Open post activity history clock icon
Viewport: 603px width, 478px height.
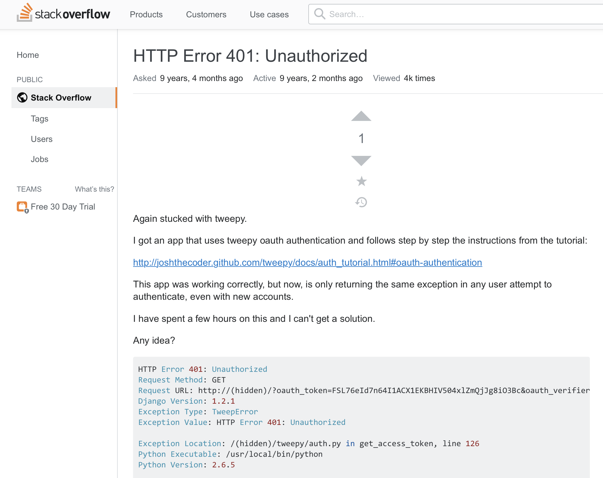[361, 202]
